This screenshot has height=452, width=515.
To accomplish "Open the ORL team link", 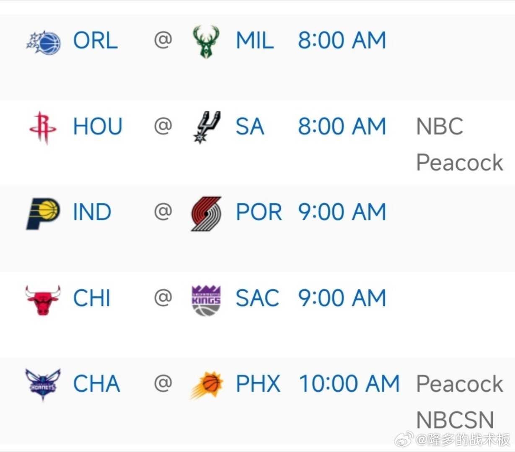I will [96, 41].
